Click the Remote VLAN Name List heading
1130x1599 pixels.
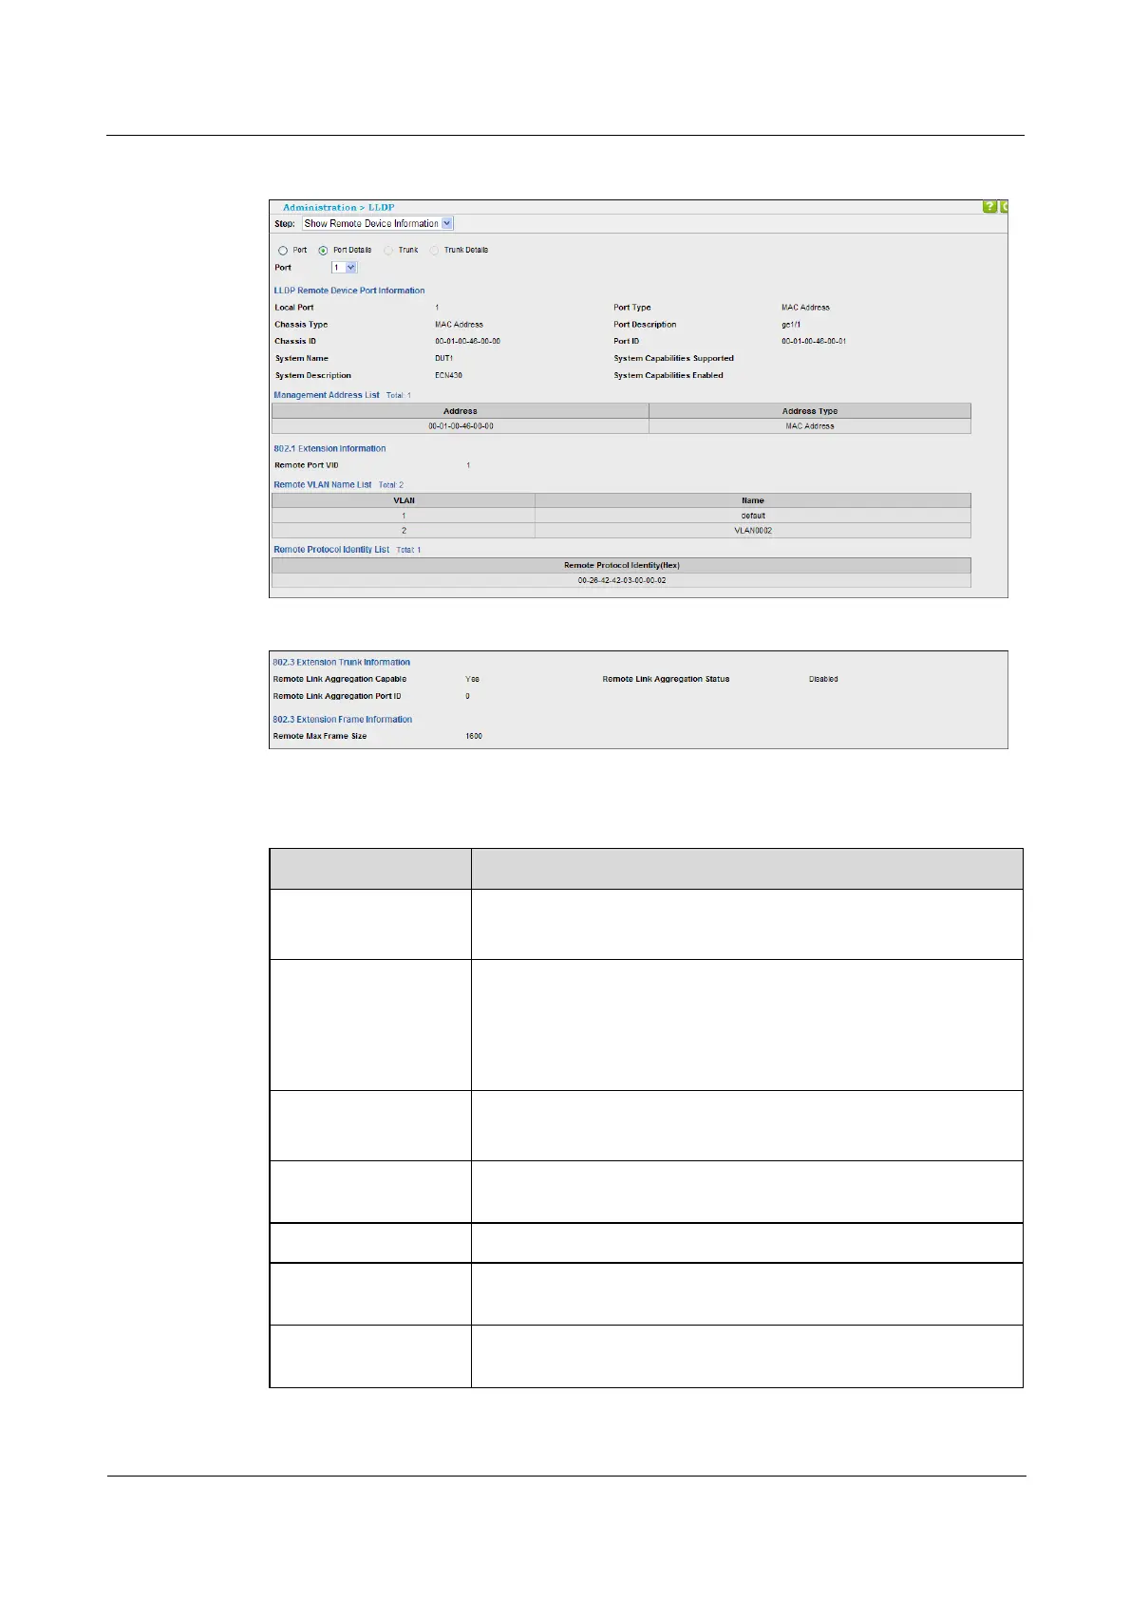coord(323,485)
